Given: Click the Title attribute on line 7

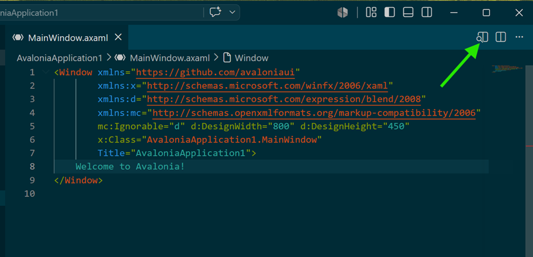Looking at the screenshot, I should 112,153.
